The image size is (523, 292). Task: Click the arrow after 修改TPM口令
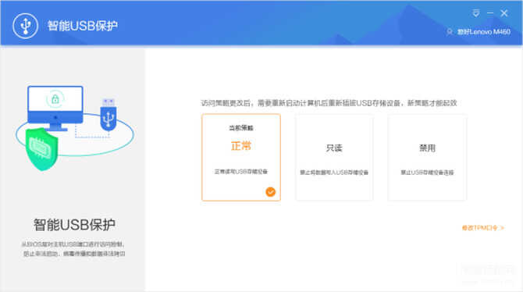point(503,228)
